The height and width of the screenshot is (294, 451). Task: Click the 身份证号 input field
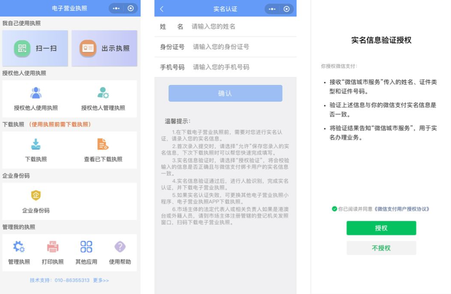(x=225, y=47)
